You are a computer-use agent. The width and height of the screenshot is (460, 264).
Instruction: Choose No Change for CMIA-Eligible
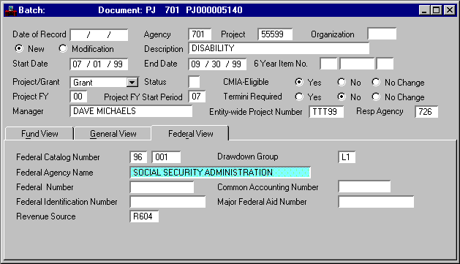pos(376,82)
